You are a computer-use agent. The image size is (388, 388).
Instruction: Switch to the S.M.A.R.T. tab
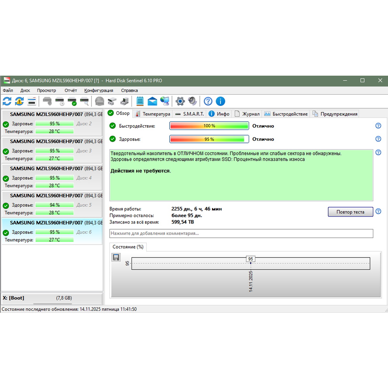tap(189, 114)
